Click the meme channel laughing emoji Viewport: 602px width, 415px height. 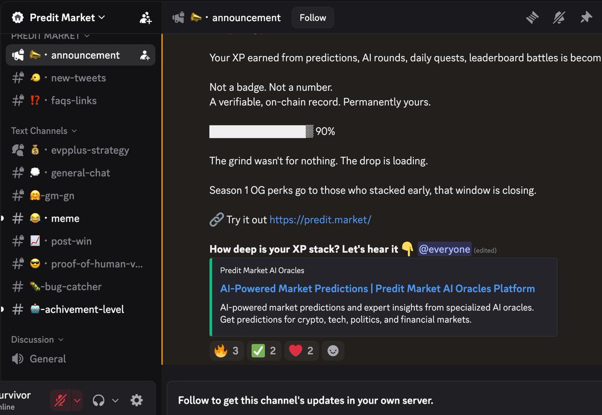35,219
